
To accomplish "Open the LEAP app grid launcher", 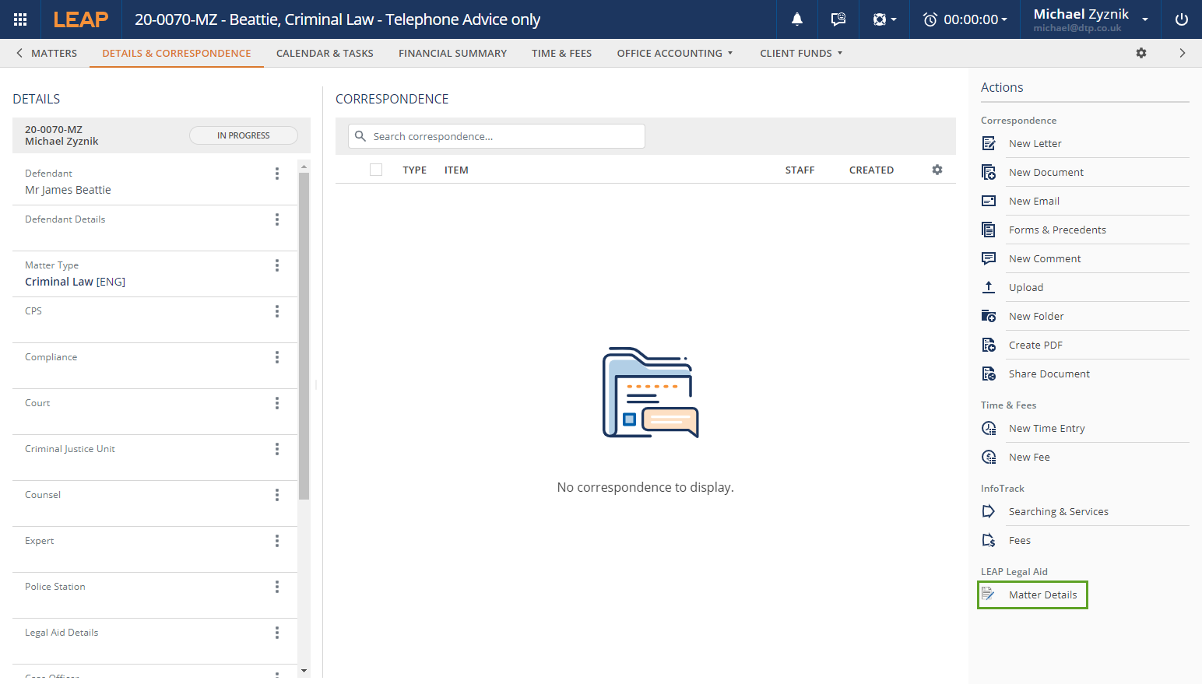I will click(20, 19).
